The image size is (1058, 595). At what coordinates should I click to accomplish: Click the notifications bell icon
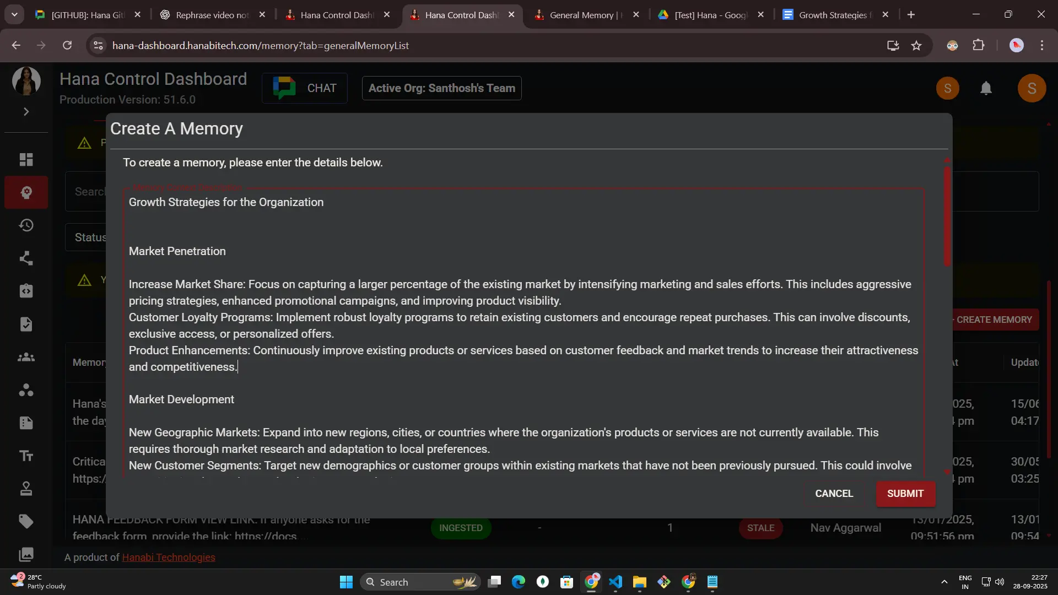click(x=986, y=88)
